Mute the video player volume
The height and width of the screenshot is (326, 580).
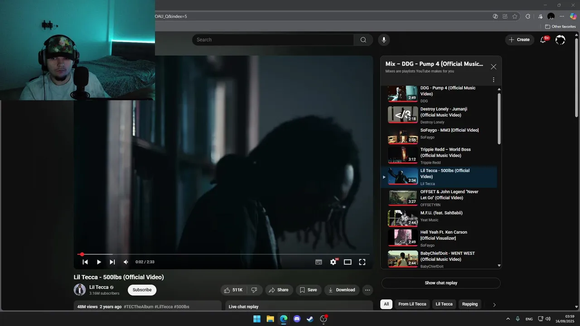(126, 262)
